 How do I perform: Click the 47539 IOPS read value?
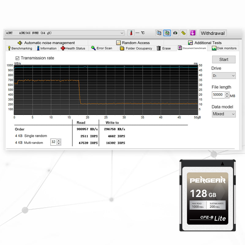pos(88,143)
